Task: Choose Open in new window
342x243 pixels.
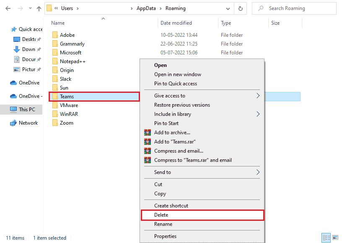Action: click(178, 74)
